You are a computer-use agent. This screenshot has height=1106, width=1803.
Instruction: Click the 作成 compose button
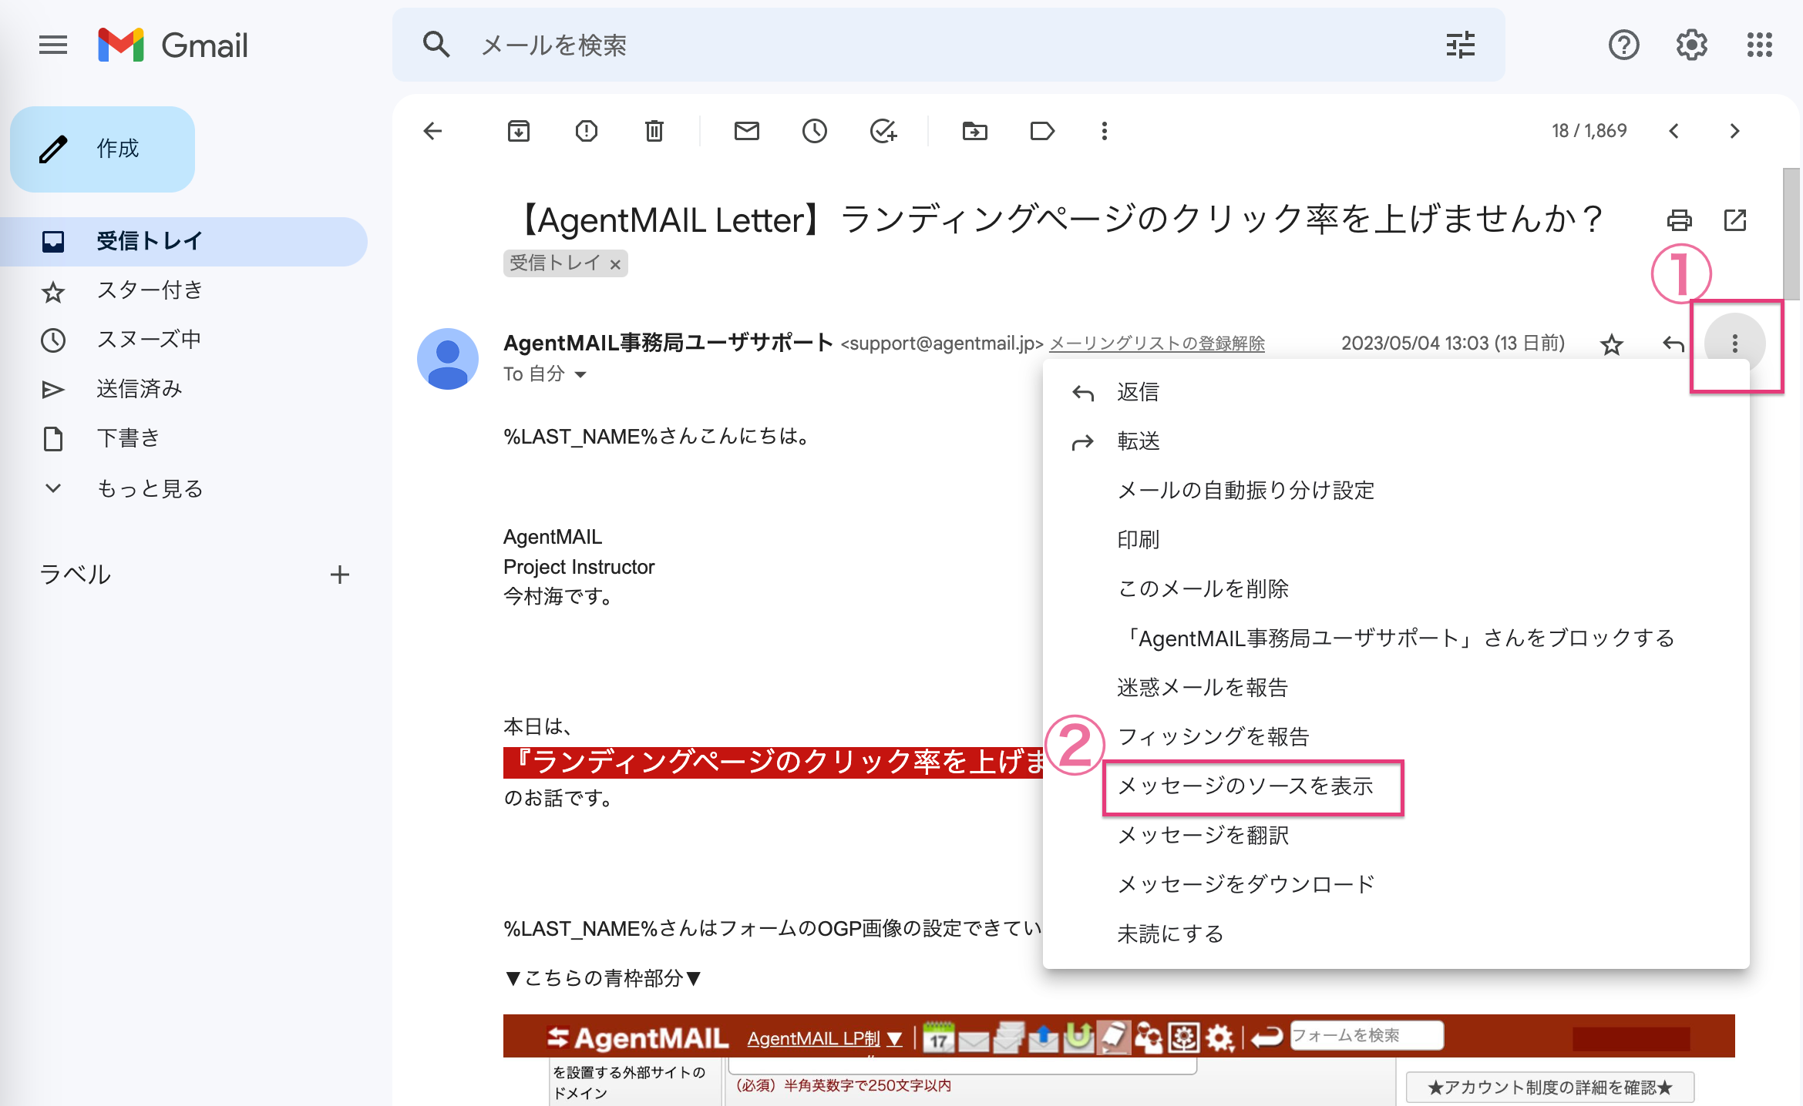pyautogui.click(x=103, y=149)
